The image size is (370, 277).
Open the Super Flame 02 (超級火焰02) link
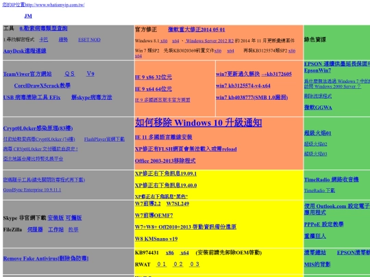point(316,144)
